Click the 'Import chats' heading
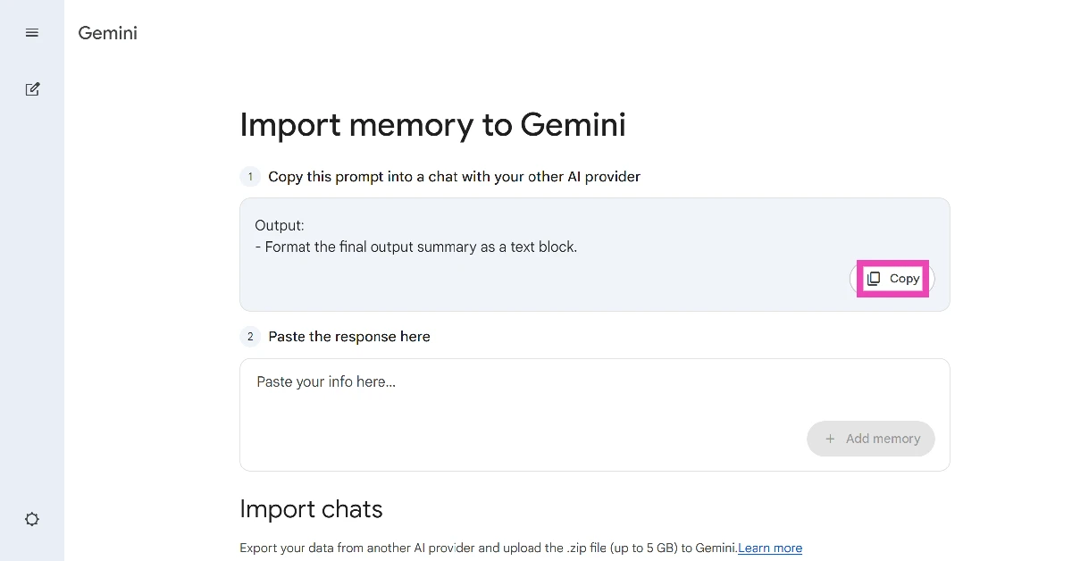Screen dimensions: 1072x561 pyautogui.click(x=311, y=508)
